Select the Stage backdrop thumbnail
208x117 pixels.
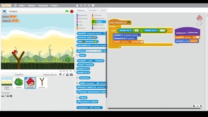(x=6, y=82)
